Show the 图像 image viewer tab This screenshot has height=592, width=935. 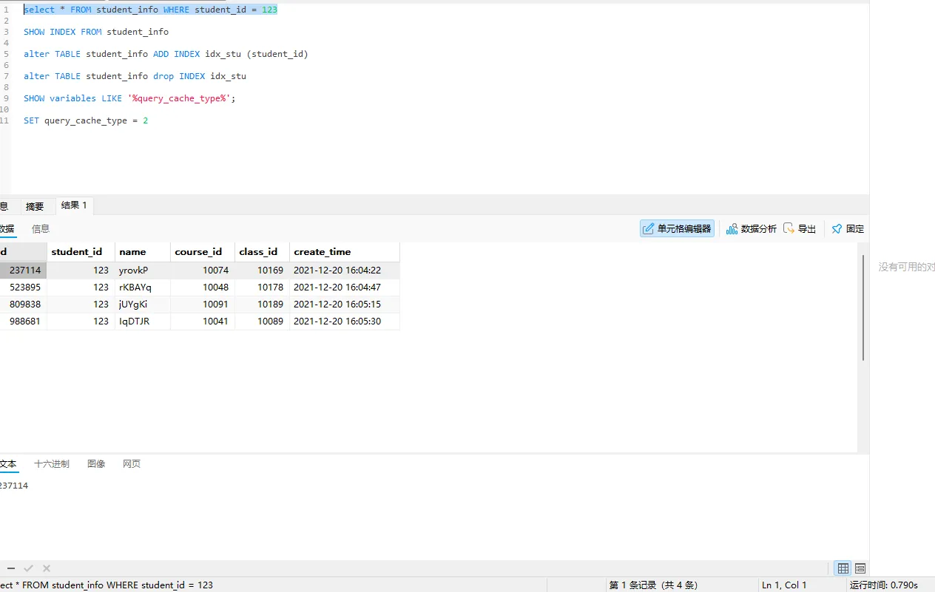click(96, 464)
